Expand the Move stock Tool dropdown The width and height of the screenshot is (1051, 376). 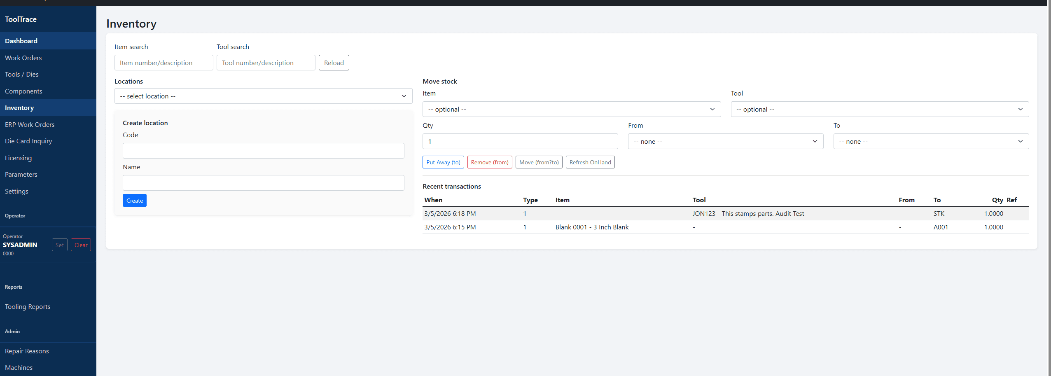pos(879,109)
